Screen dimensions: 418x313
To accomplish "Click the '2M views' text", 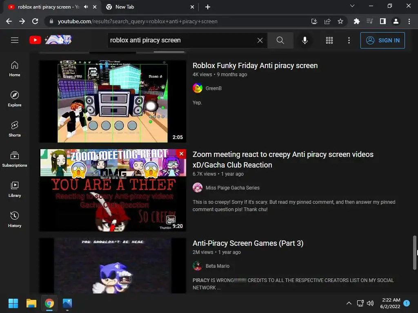I will 203,252.
